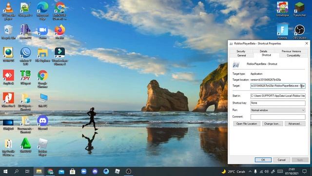Screen dimensions: 312x176
Task: Focus the Shortcut key field
Action: tap(278, 103)
